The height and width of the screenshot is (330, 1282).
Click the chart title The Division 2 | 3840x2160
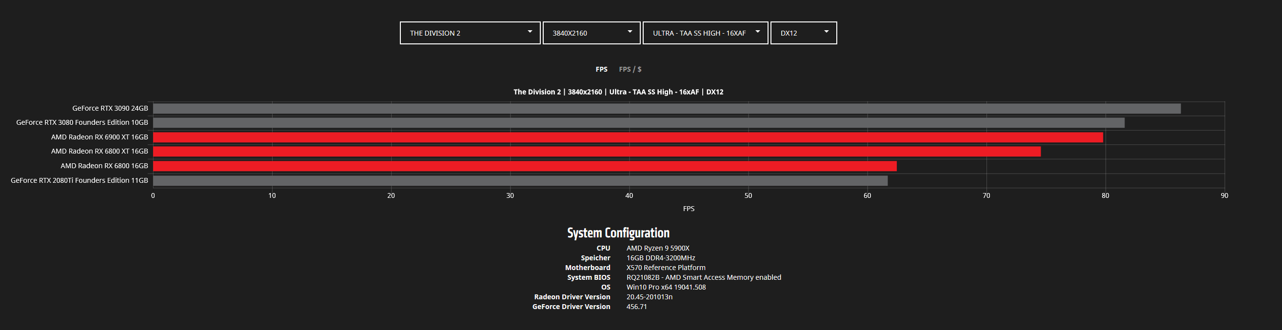(619, 92)
